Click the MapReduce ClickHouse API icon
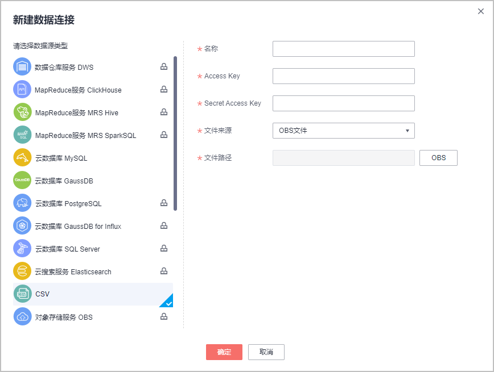 click(22, 89)
